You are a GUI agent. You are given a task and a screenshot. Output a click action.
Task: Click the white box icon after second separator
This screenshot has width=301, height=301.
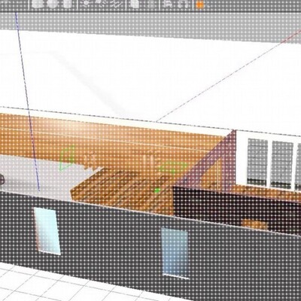(135, 4)
